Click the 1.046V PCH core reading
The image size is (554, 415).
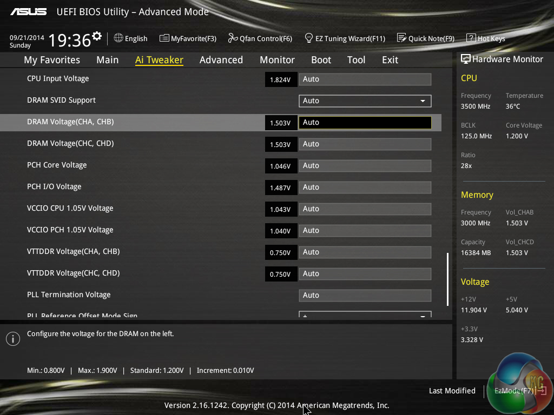tap(281, 166)
